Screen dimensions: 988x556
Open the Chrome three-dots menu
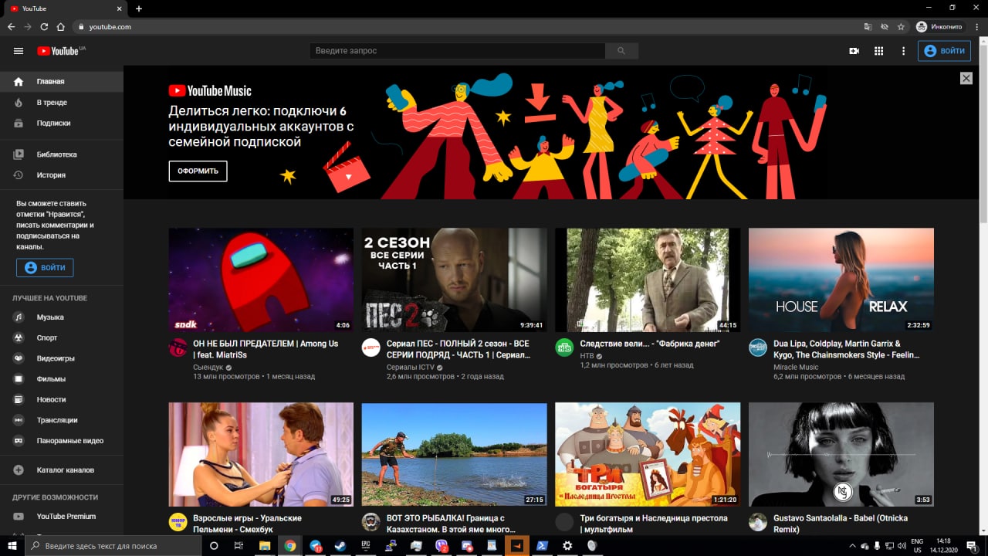click(x=976, y=26)
